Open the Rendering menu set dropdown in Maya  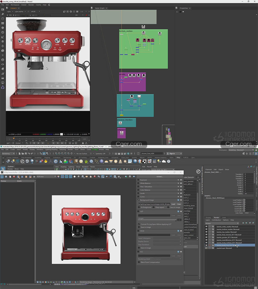(x=8, y=154)
